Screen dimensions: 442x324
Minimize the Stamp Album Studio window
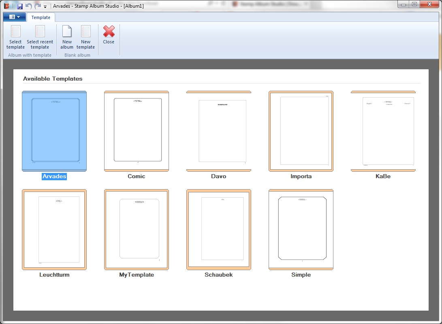404,4
